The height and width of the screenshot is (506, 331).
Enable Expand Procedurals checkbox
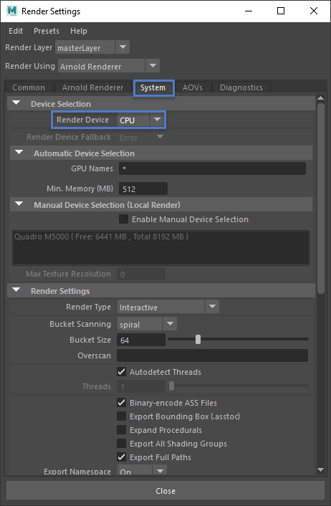point(121,430)
